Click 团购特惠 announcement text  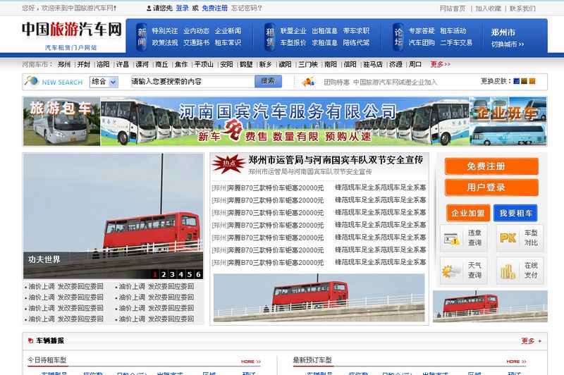(336, 82)
